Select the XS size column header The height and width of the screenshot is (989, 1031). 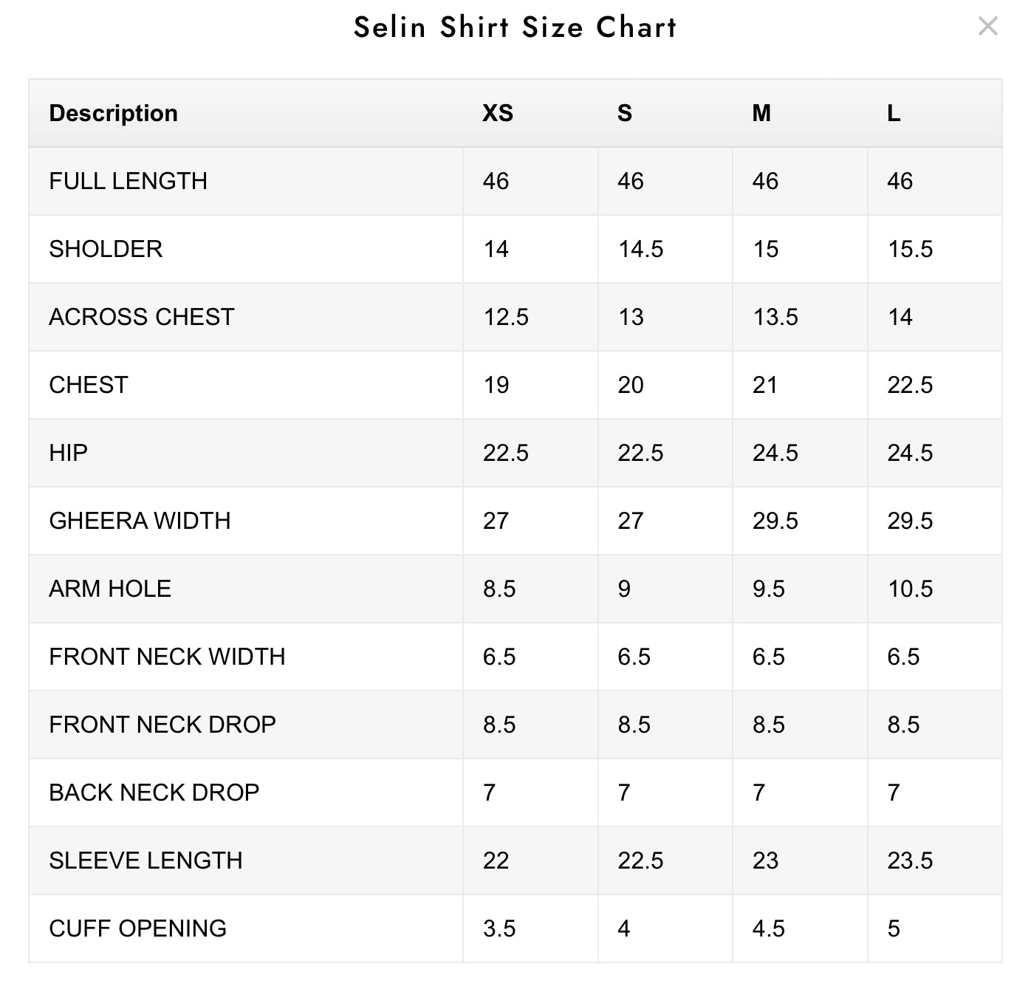click(x=498, y=113)
